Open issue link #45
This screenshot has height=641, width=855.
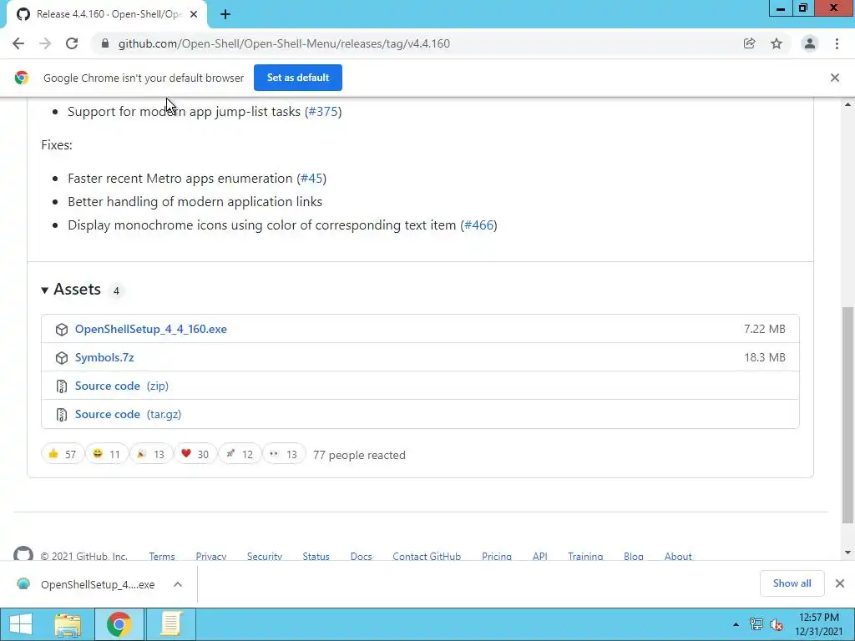point(311,179)
